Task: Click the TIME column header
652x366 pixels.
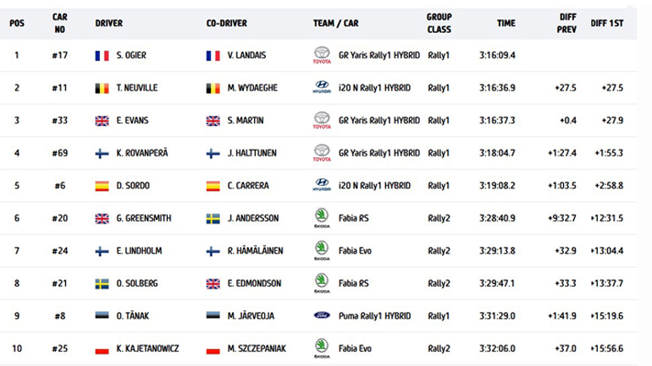Action: (506, 23)
